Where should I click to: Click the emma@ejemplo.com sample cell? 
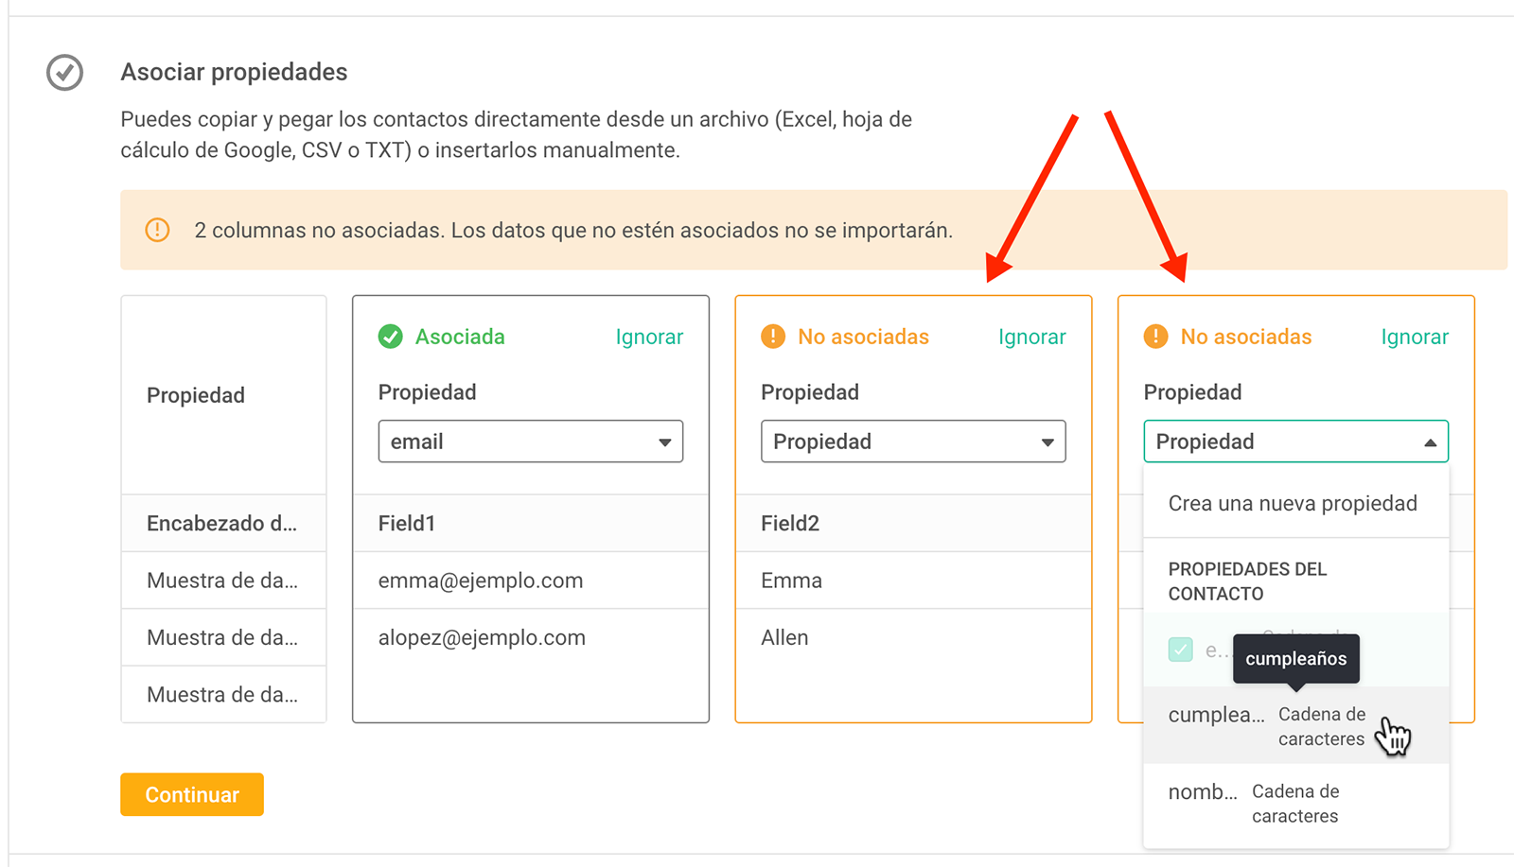click(531, 581)
